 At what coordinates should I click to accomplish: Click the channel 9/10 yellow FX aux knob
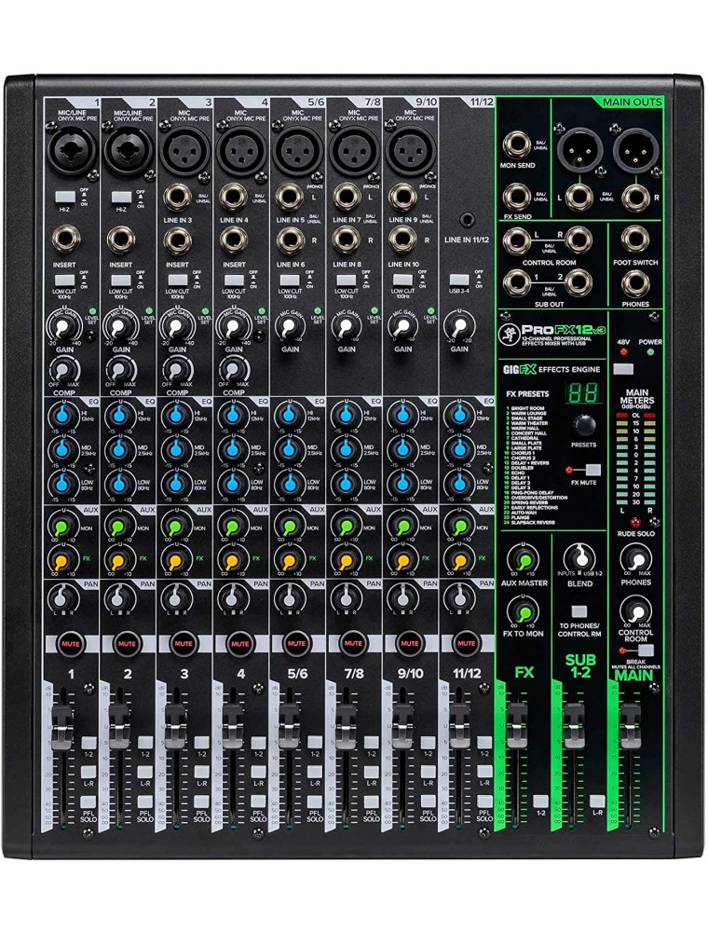coord(402,560)
